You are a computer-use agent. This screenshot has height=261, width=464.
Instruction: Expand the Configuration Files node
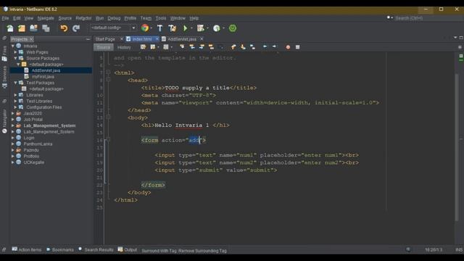16,107
